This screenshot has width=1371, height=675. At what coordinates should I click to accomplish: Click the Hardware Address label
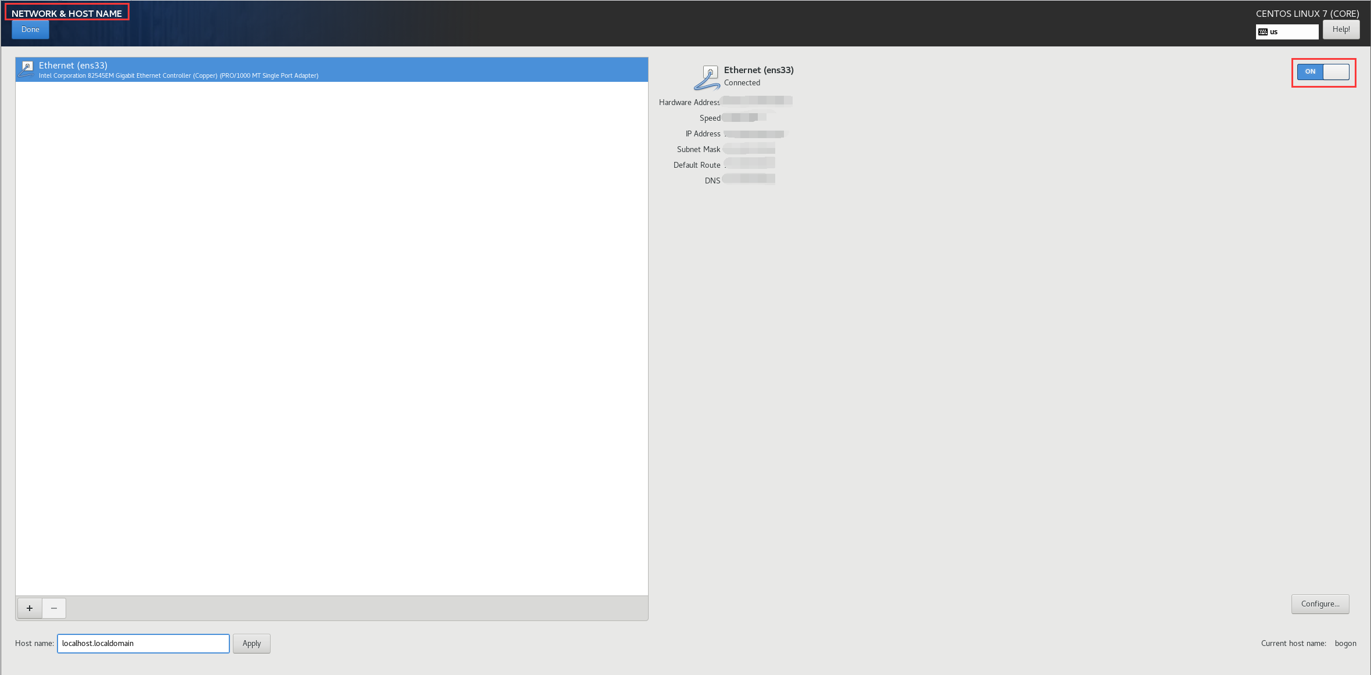click(x=689, y=103)
